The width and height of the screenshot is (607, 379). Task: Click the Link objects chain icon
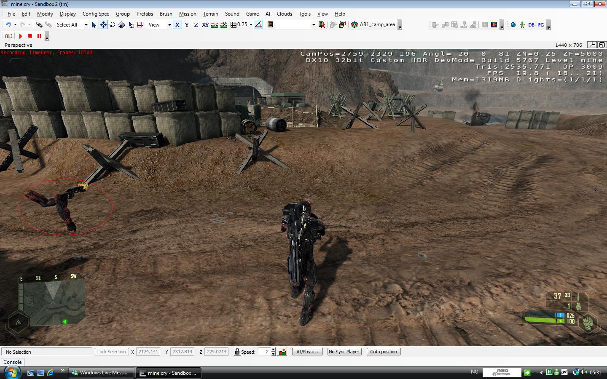click(39, 24)
